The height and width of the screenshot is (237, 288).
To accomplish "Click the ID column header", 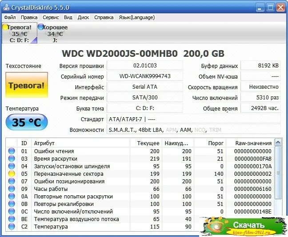I will 24,143.
